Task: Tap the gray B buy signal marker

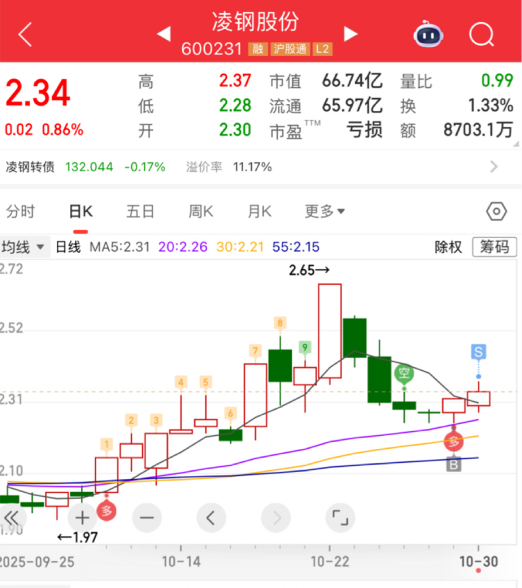Action: tap(453, 465)
